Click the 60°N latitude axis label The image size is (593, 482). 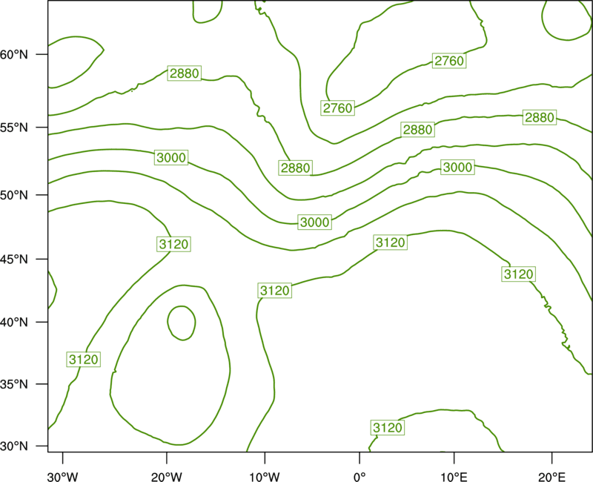click(x=14, y=54)
